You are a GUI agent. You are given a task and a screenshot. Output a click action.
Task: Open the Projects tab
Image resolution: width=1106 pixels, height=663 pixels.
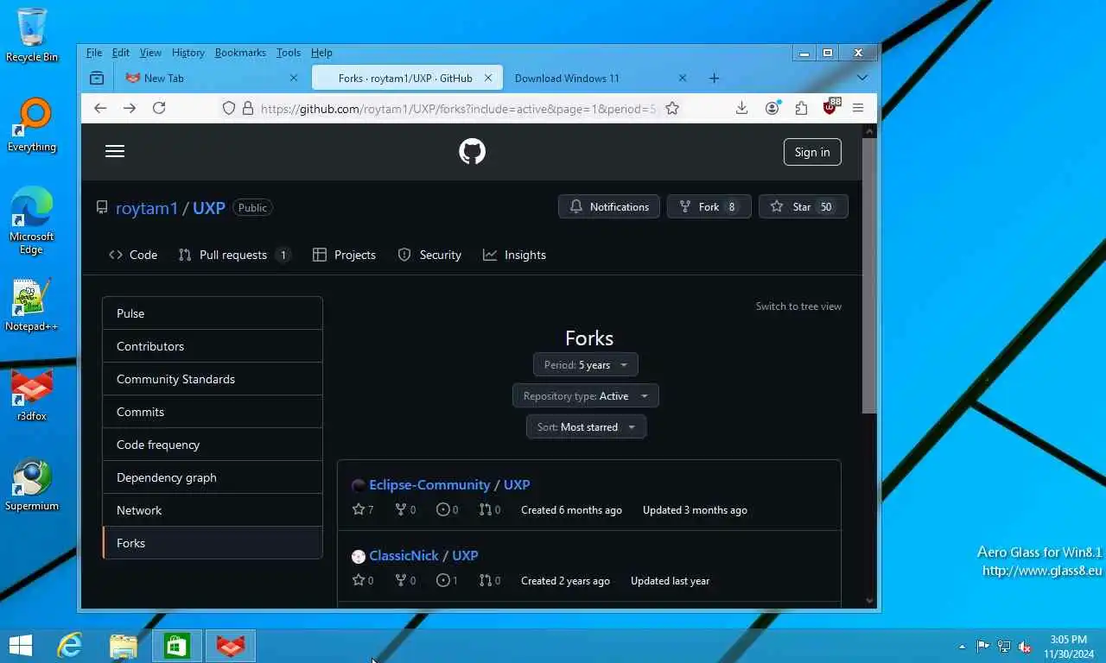coord(344,255)
